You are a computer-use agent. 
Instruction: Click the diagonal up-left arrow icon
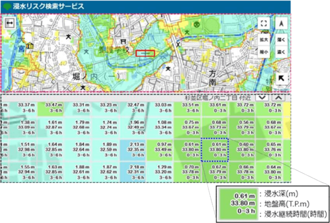(282, 79)
